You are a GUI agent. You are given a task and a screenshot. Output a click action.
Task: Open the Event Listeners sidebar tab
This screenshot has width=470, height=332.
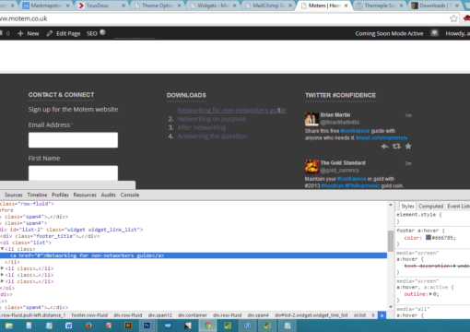pos(458,206)
